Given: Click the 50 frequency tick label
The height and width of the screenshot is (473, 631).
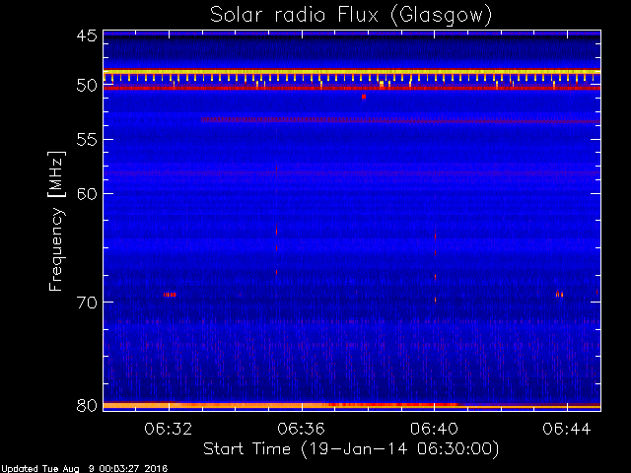Looking at the screenshot, I should tap(87, 86).
